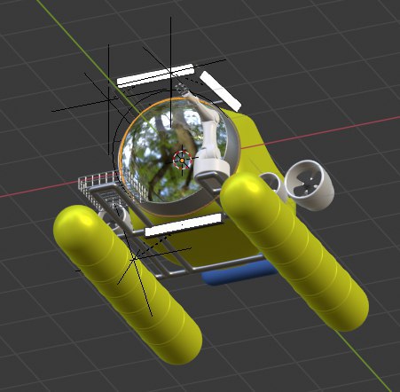The image size is (400, 392).
Task: Select the left yellow pontoon float
Action: [127, 285]
